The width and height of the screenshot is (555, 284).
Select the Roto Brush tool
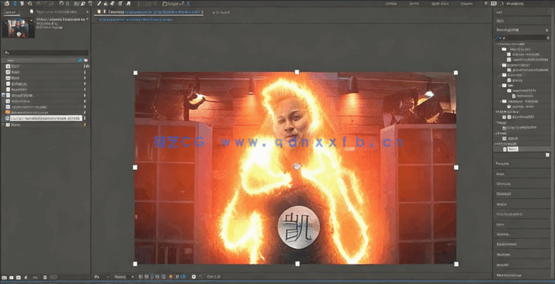[x=120, y=4]
